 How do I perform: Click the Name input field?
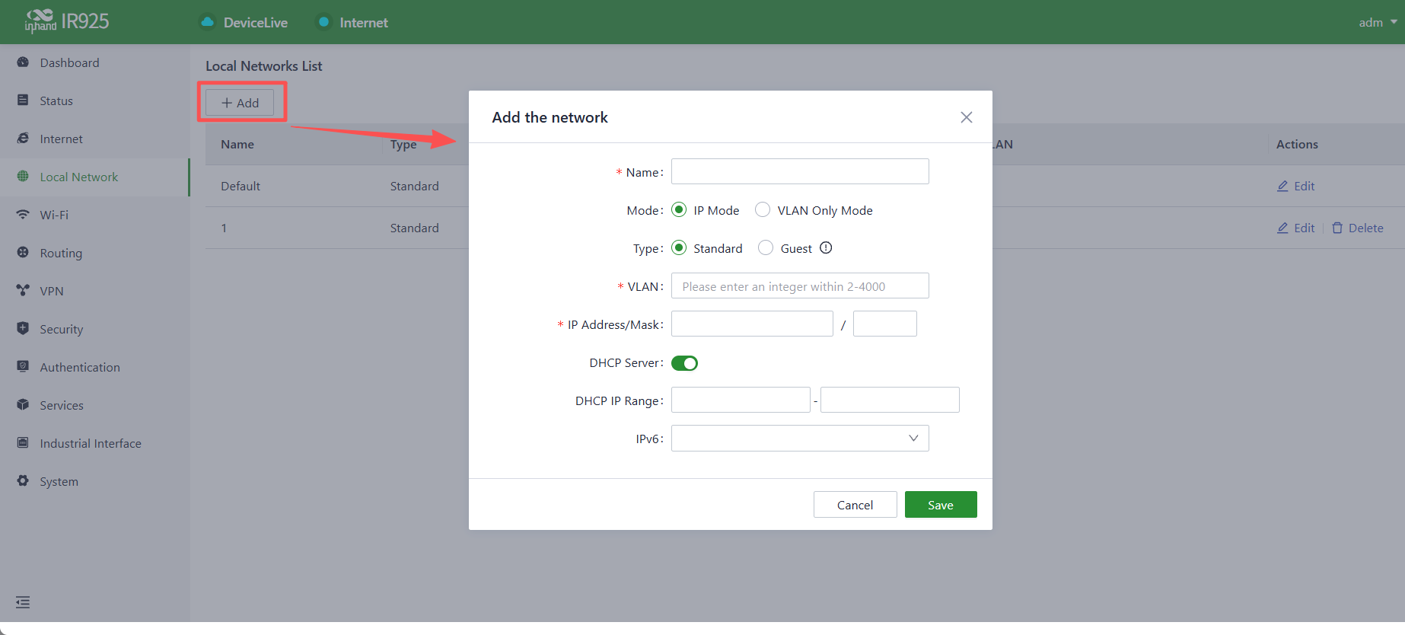800,171
